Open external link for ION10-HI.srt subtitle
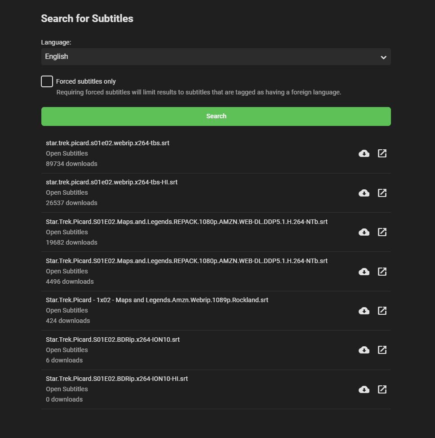This screenshot has width=435, height=438. [382, 389]
